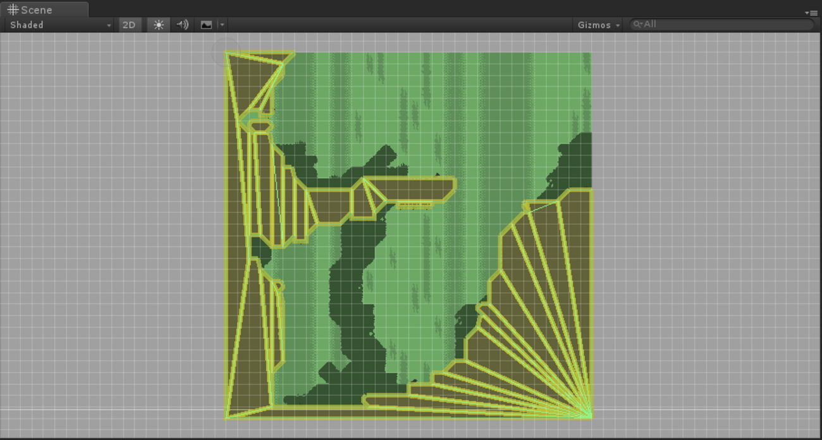Screen dimensions: 822x440
Task: Enable scene lighting via the sun icon
Action: (159, 25)
